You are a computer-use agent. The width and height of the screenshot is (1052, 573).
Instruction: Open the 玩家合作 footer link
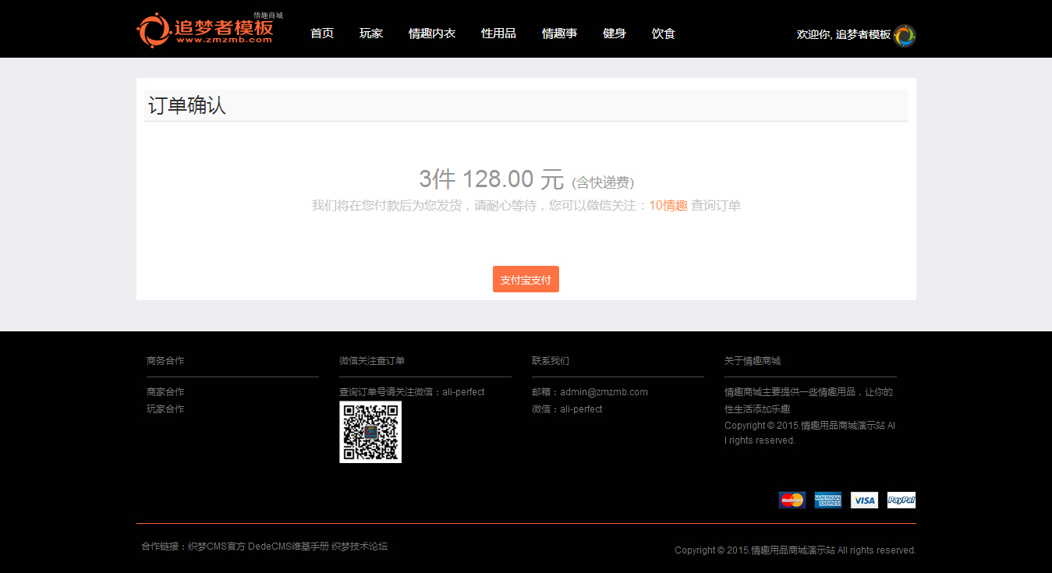click(x=165, y=409)
